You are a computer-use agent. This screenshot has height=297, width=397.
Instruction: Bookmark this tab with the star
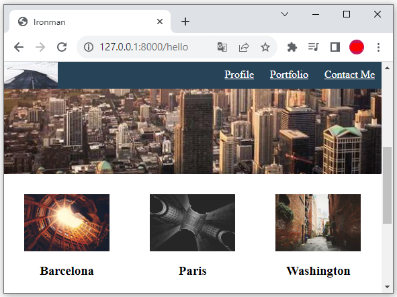265,47
